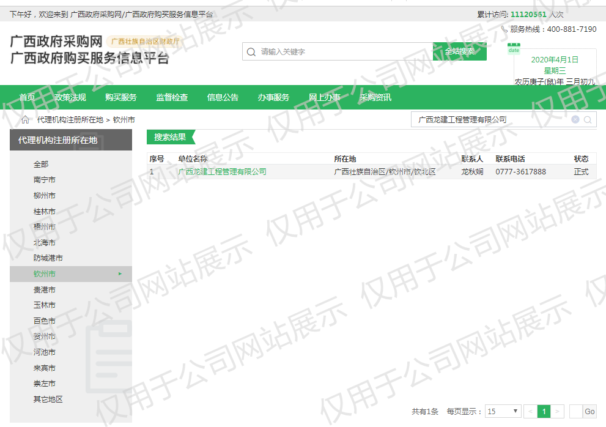Image resolution: width=606 pixels, height=427 pixels.
Task: Open the 每页显示 page-size dropdown
Action: 503,411
